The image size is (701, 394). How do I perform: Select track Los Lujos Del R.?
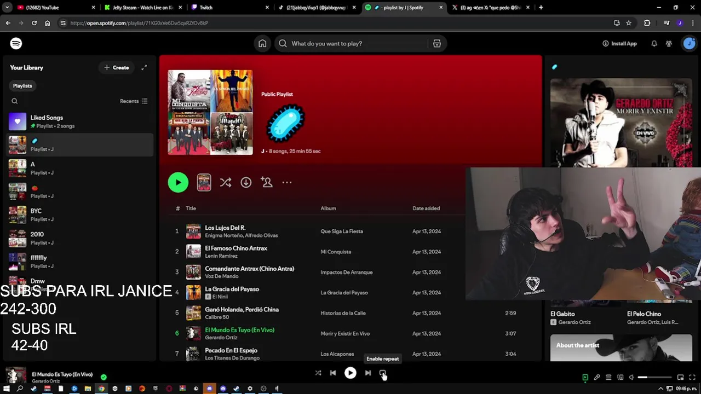225,228
